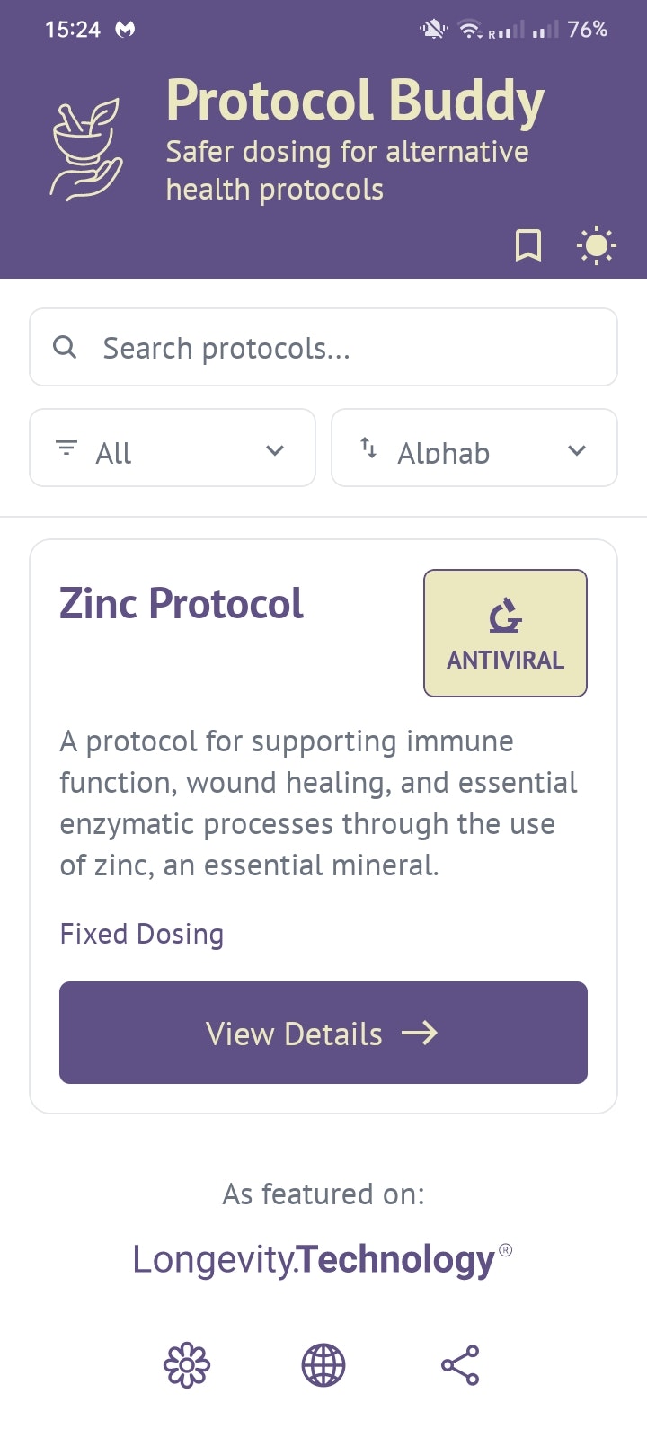Toggle the ANTIVIRAL category badge
This screenshot has height=1438, width=647.
(x=504, y=632)
